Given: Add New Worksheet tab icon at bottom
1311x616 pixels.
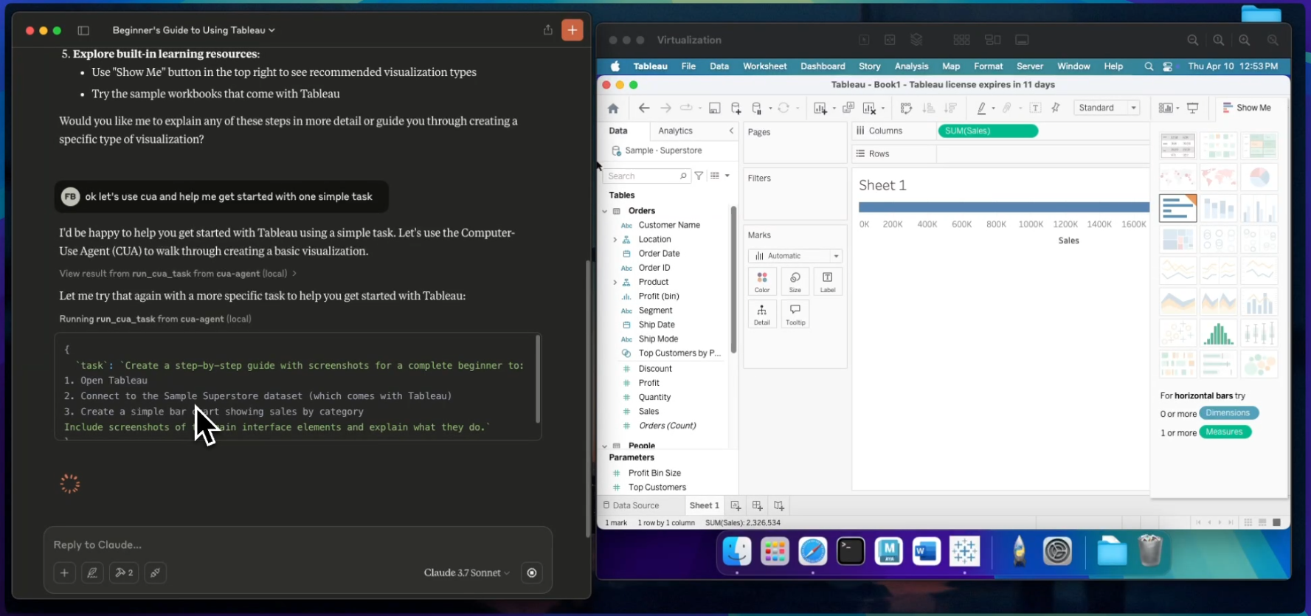Looking at the screenshot, I should pos(736,505).
